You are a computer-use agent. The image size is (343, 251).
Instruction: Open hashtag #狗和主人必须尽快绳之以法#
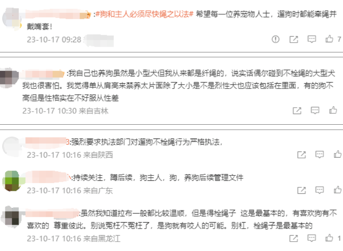click(x=145, y=14)
